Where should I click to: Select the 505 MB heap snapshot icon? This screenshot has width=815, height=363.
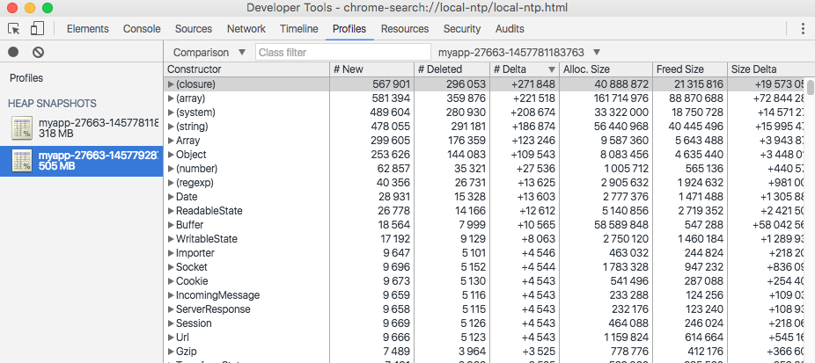[22, 160]
